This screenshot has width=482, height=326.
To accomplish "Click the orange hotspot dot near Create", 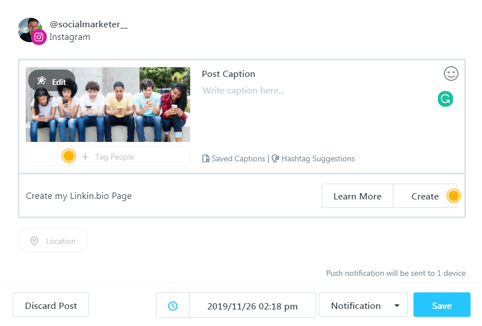I will (453, 196).
